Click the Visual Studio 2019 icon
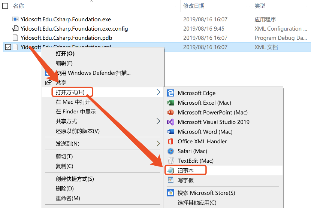This screenshot has width=311, height=208. point(170,122)
